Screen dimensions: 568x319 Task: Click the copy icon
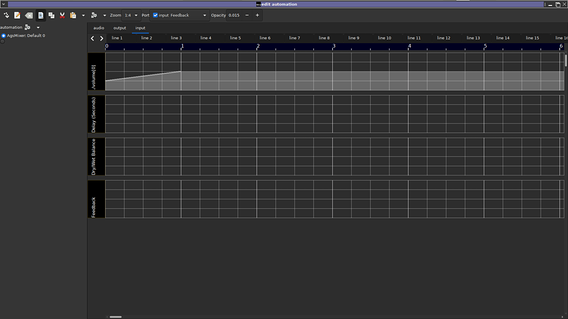coord(51,15)
